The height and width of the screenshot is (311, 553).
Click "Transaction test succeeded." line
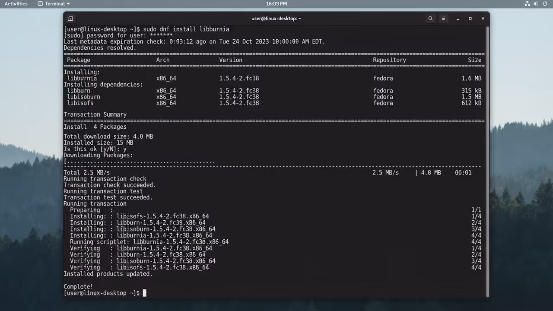tap(108, 198)
